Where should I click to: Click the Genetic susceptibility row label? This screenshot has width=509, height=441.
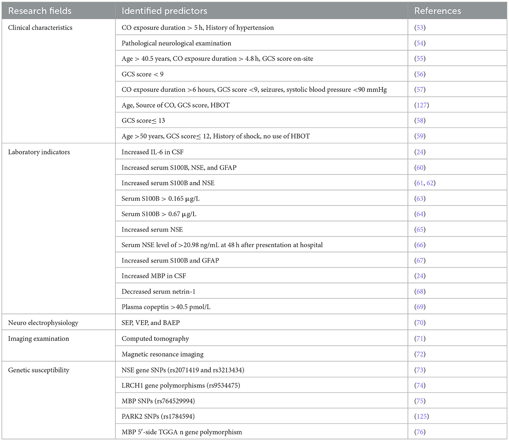(38, 370)
